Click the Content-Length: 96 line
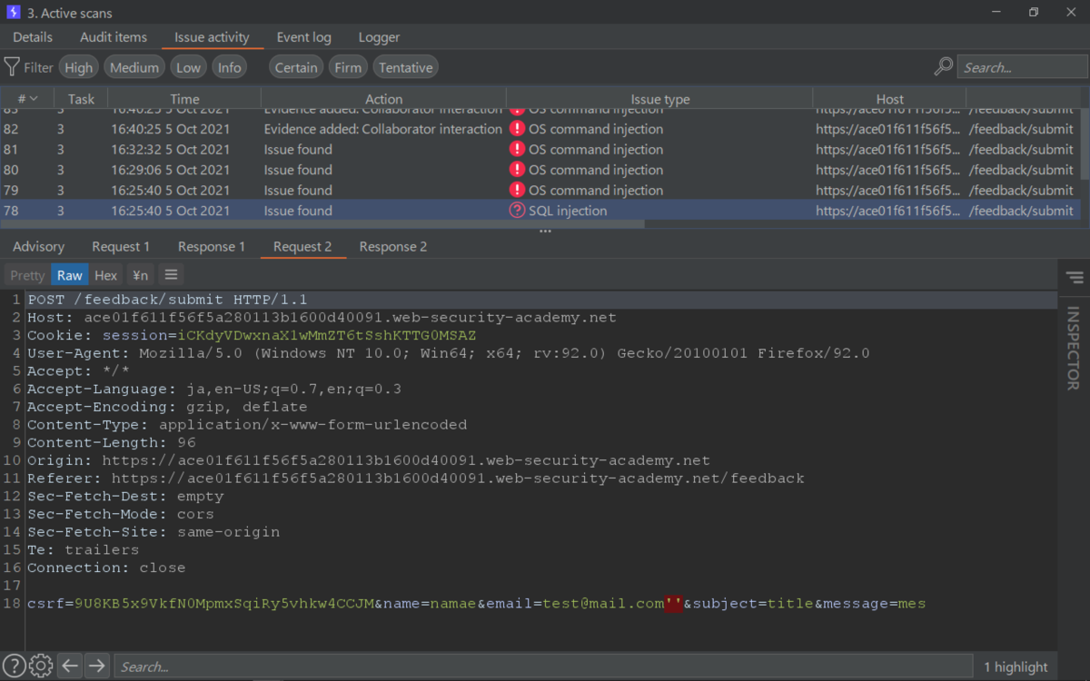 pos(111,442)
